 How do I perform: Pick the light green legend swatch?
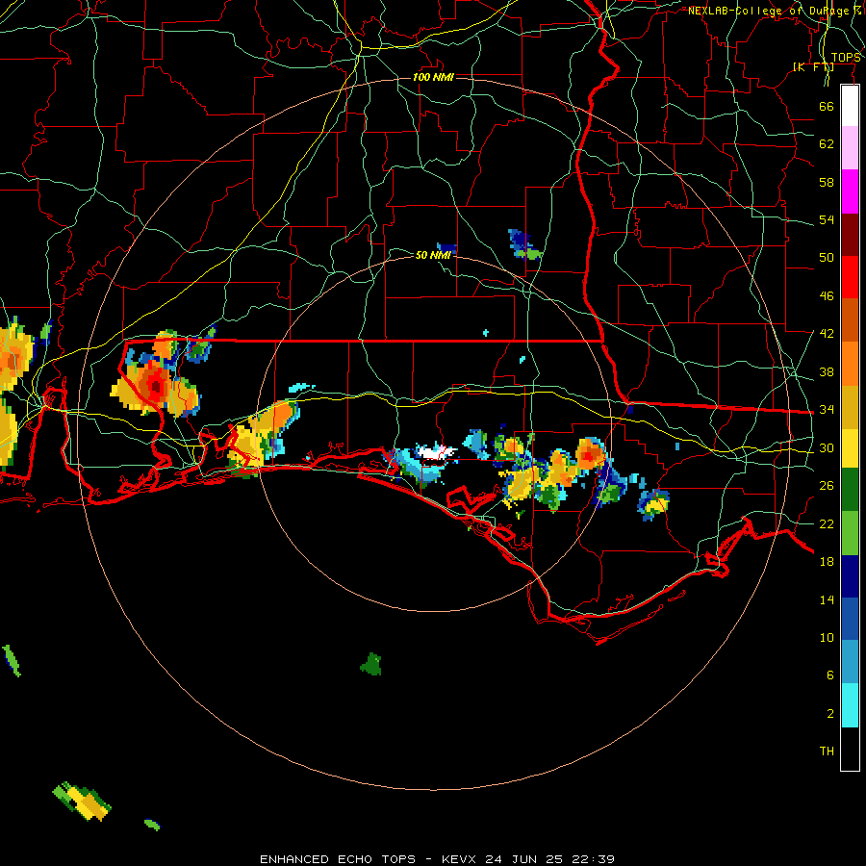tap(850, 533)
